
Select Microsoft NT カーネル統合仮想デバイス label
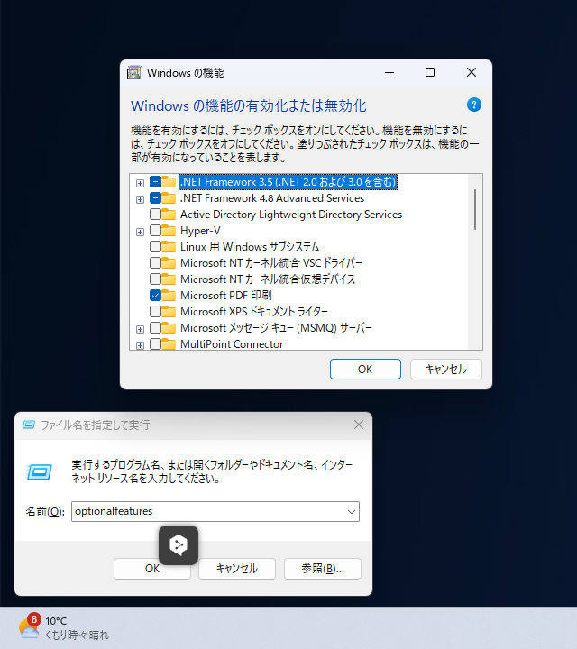[x=268, y=279]
